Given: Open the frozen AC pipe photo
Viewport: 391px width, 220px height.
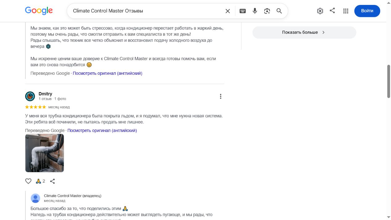Looking at the screenshot, I should [45, 153].
